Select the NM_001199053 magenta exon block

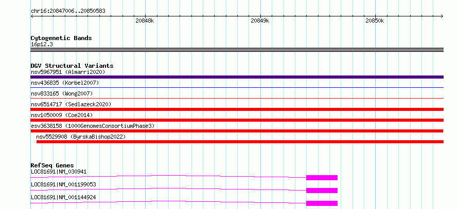tap(322, 191)
